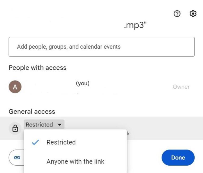Open the help question mark icon

pos(177,14)
